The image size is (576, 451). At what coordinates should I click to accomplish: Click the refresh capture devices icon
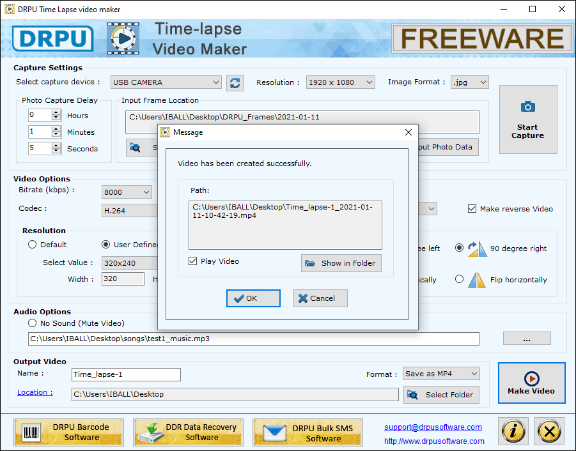(x=235, y=82)
